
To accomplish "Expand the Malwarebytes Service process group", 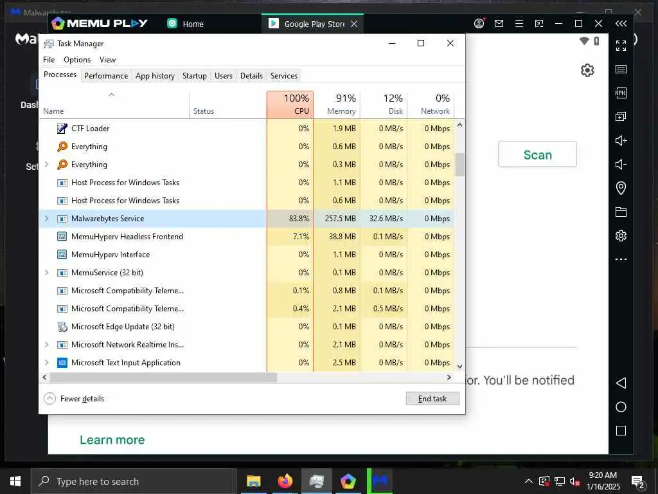I will pyautogui.click(x=46, y=219).
